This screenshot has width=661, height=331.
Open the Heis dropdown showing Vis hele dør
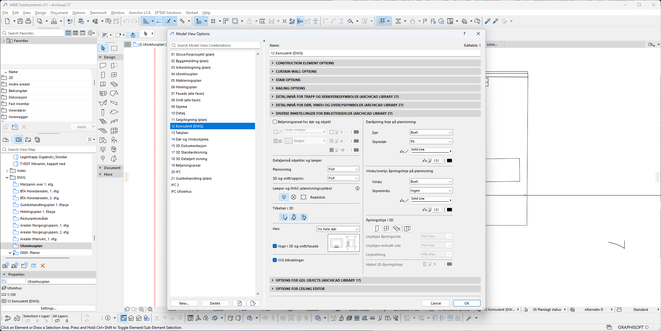pos(338,229)
